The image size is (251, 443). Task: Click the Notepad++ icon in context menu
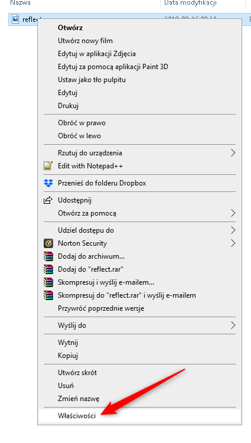pos(48,166)
